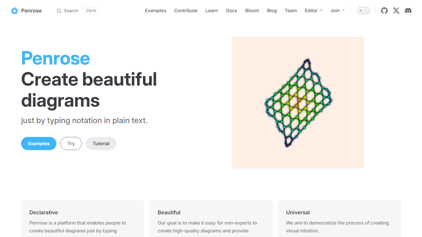Click the honeycomb lattice diagram image

[x=298, y=103]
